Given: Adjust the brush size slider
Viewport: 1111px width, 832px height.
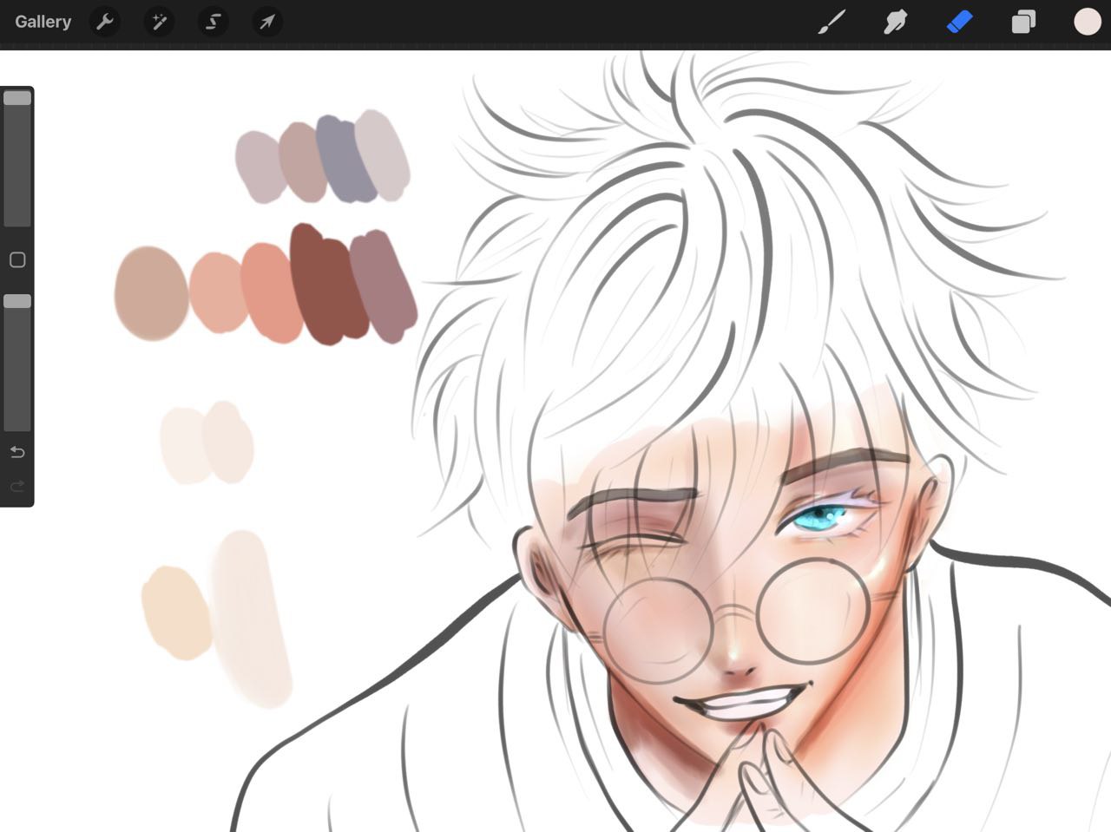Looking at the screenshot, I should (17, 159).
